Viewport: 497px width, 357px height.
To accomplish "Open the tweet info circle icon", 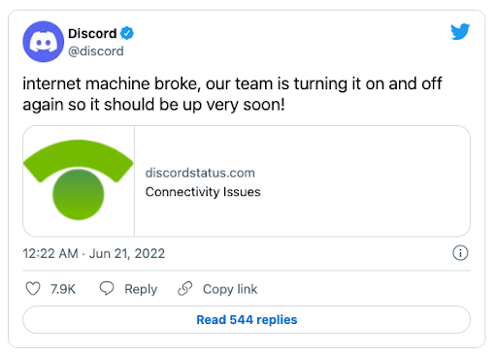I will point(460,253).
